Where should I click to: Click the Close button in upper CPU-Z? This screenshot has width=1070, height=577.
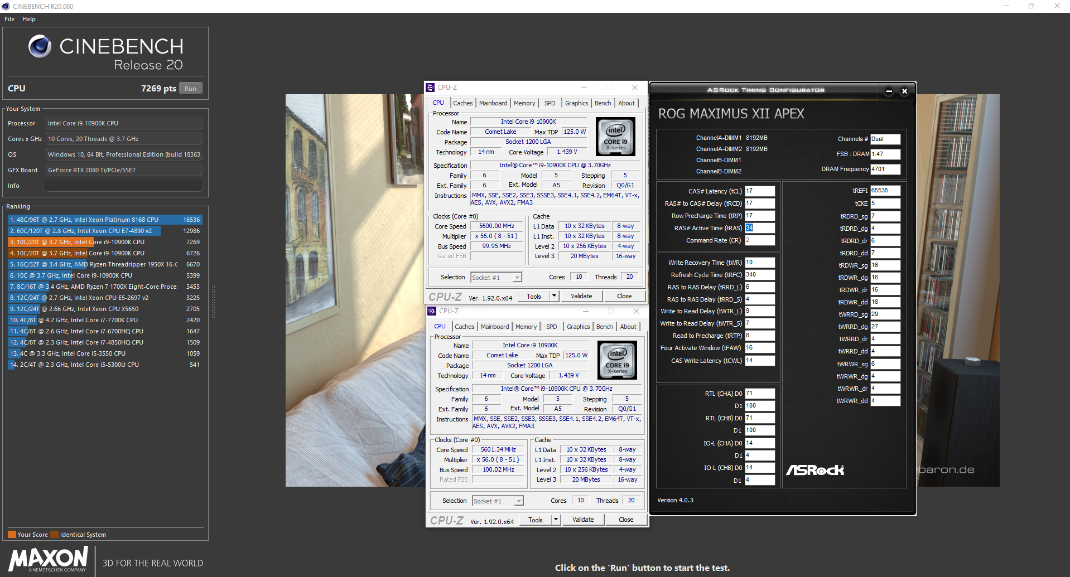(624, 296)
